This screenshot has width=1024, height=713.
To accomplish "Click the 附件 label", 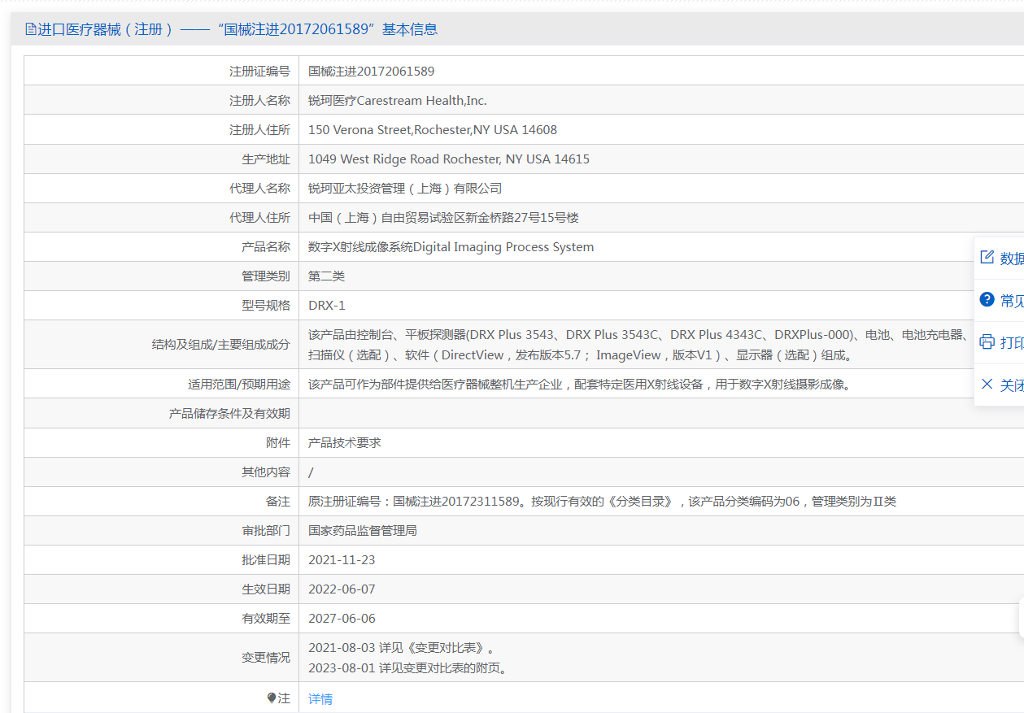I will pos(278,443).
